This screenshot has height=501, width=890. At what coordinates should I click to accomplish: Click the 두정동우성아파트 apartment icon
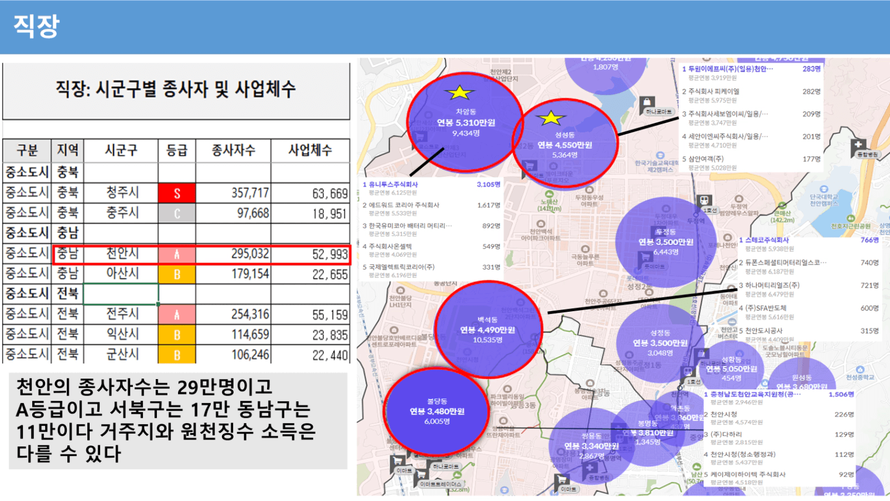(589, 189)
